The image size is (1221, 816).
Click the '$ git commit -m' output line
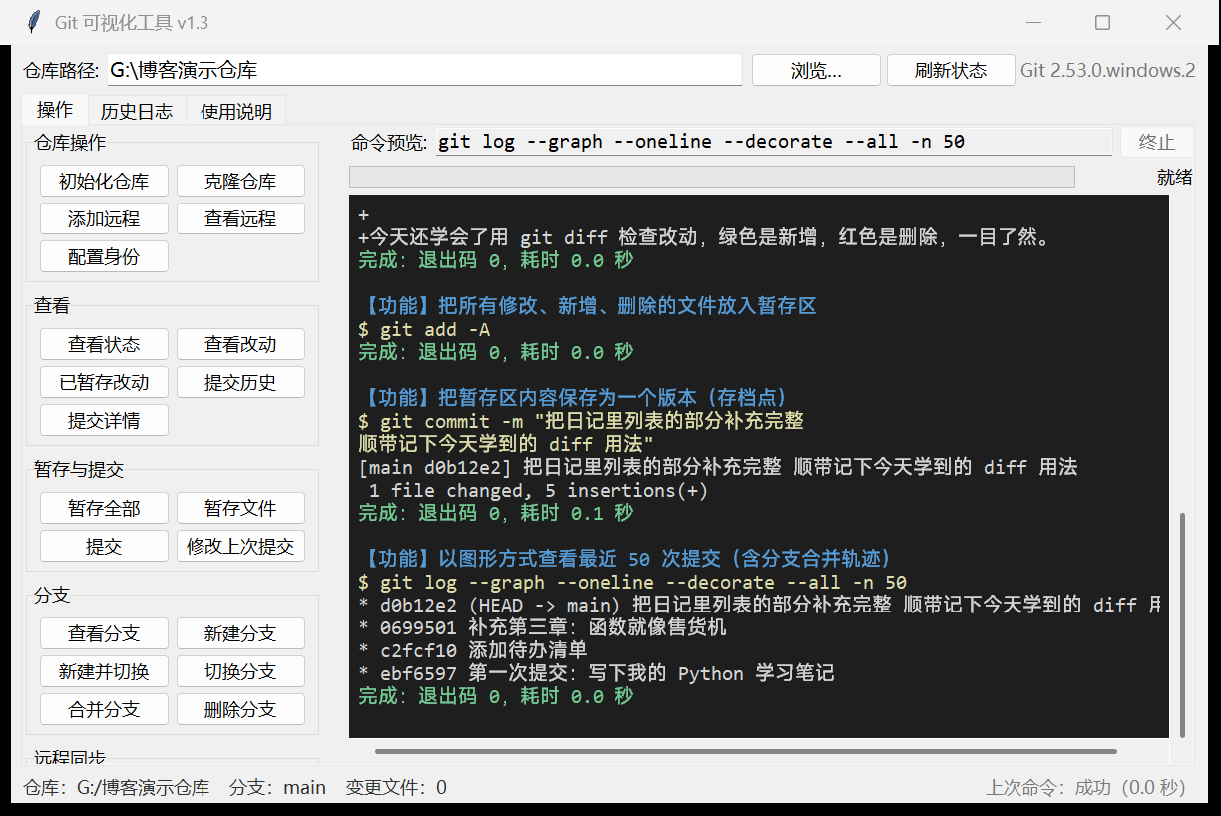pos(581,422)
